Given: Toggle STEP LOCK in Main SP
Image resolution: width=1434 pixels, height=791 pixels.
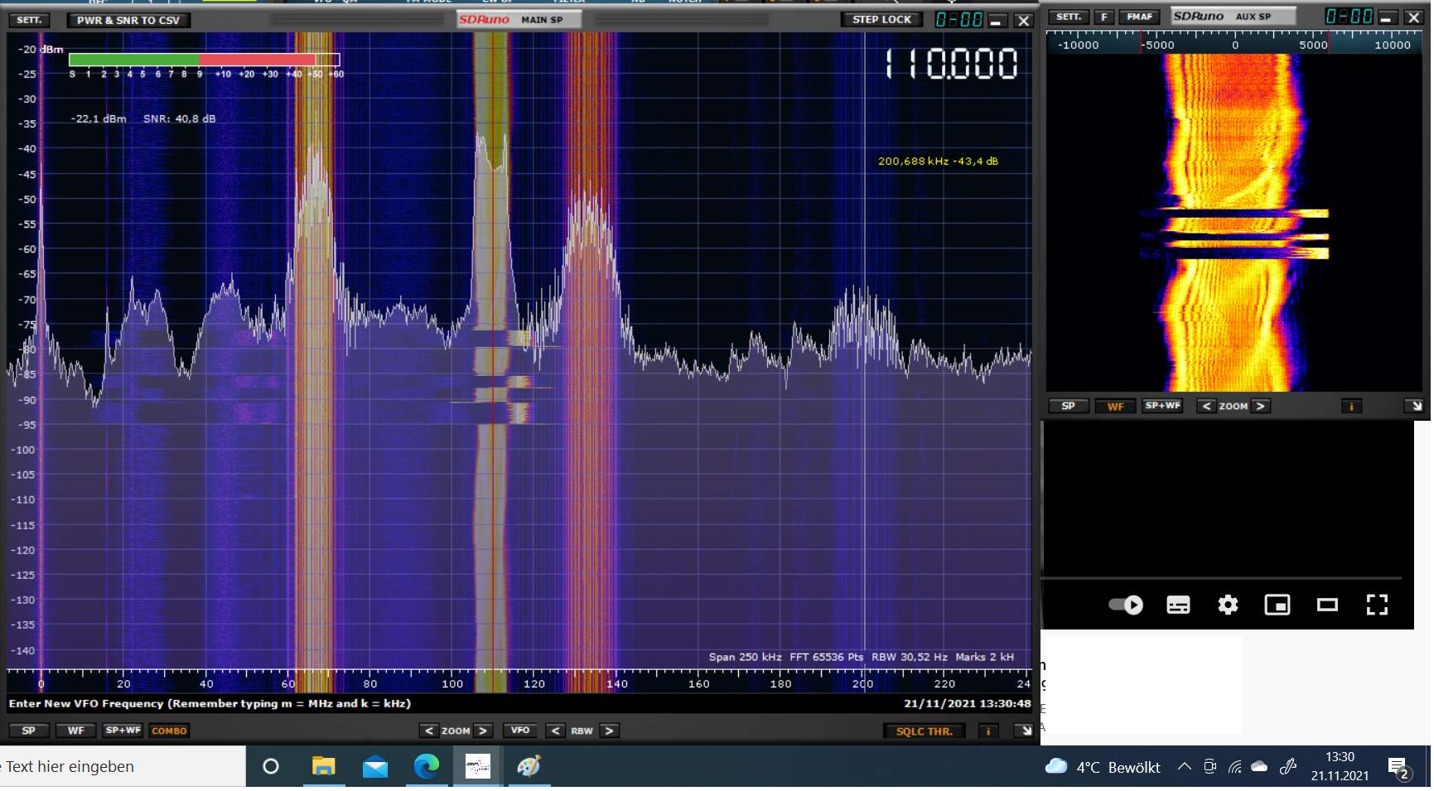Looking at the screenshot, I should click(x=881, y=20).
